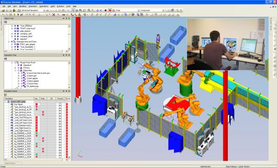Screen dimensions: 277x168
Task: Open the Operations menu
Action: pyautogui.click(x=44, y=6)
